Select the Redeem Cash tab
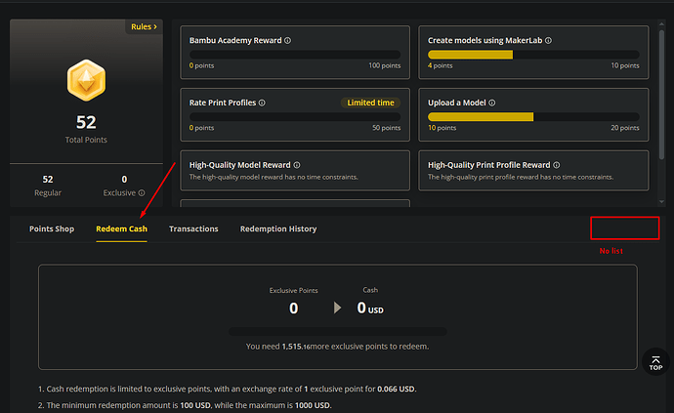 click(x=122, y=229)
